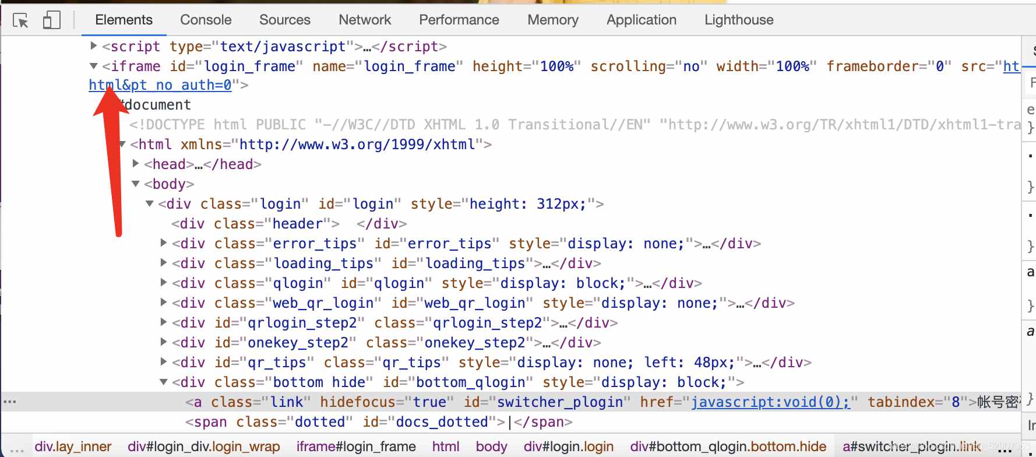1036x457 pixels.
Task: Click the login_frame id attribute value
Action: coord(249,66)
